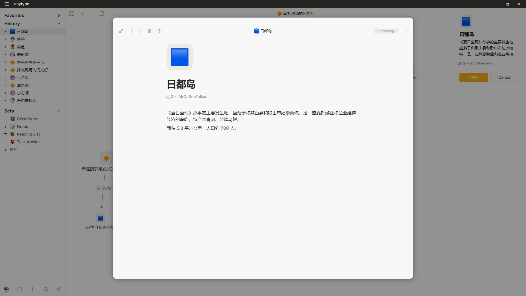Image resolution: width=526 pixels, height=296 pixels.
Task: Expand the 葬礼现场的闪光灯 item
Action: click(5, 70)
